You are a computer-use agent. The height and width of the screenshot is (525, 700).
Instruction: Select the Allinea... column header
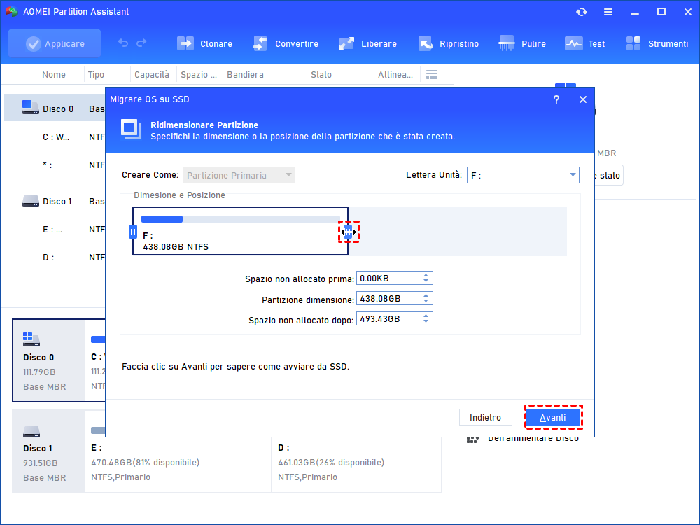[x=395, y=75]
